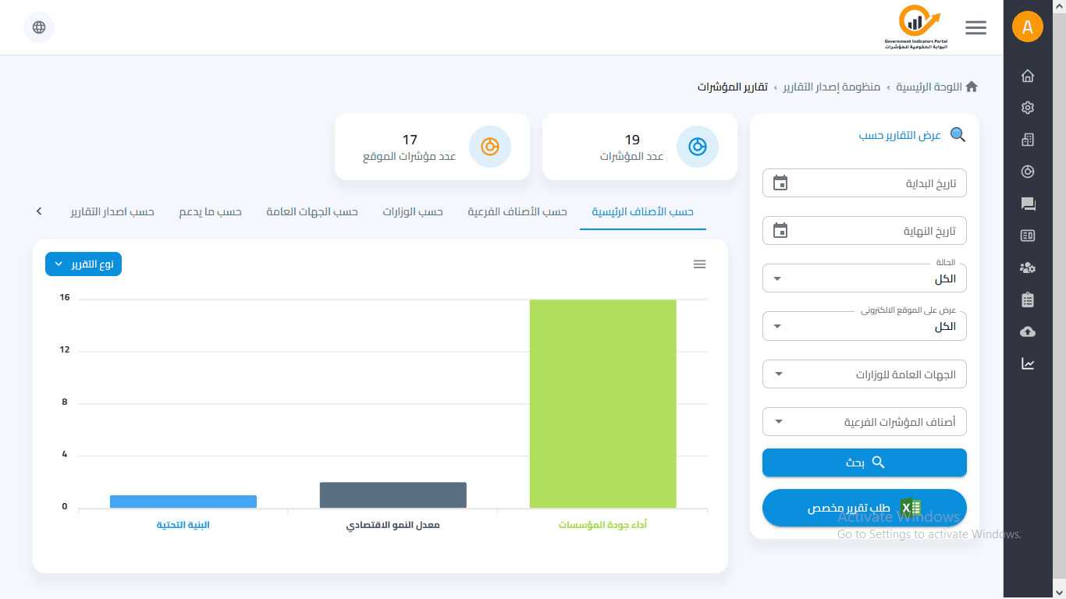Click the globe language icon
Image resolution: width=1066 pixels, height=599 pixels.
(x=39, y=27)
